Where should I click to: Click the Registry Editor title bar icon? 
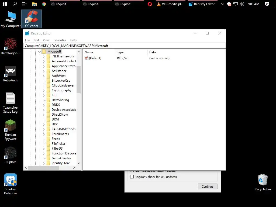[27, 33]
